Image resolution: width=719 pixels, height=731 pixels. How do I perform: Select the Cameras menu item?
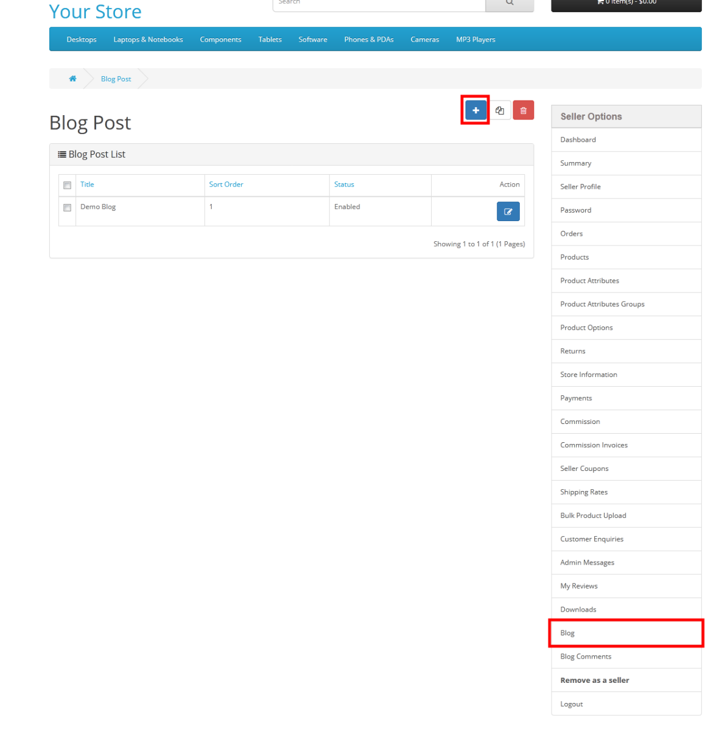424,40
